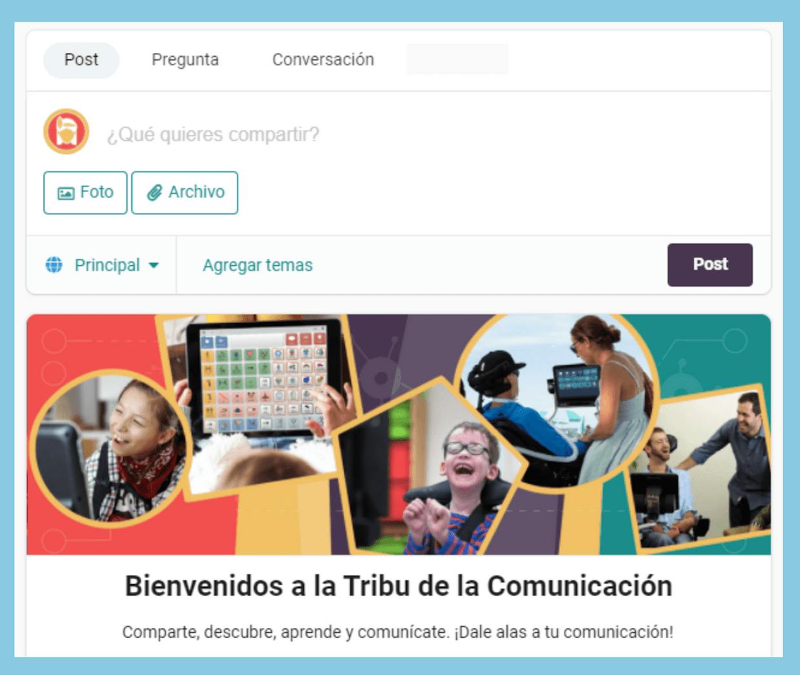The height and width of the screenshot is (675, 800).
Task: Click the globe icon beside Principal
Action: pos(54,265)
